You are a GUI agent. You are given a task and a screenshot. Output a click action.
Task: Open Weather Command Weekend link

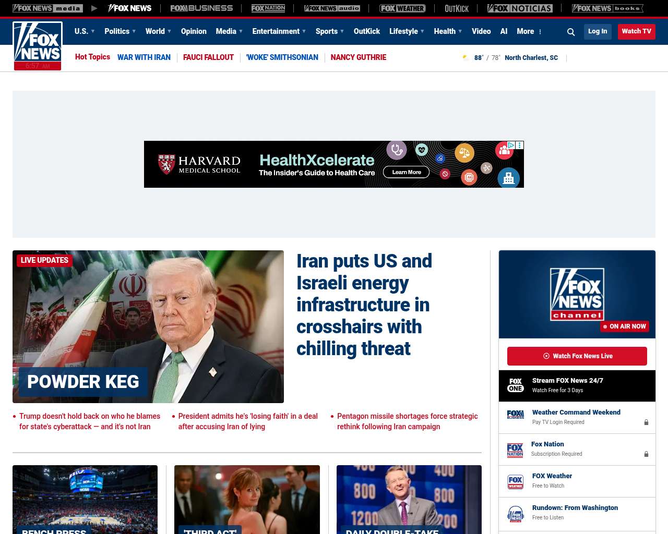click(576, 412)
